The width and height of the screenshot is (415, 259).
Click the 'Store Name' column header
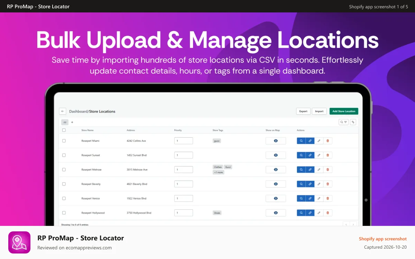87,130
